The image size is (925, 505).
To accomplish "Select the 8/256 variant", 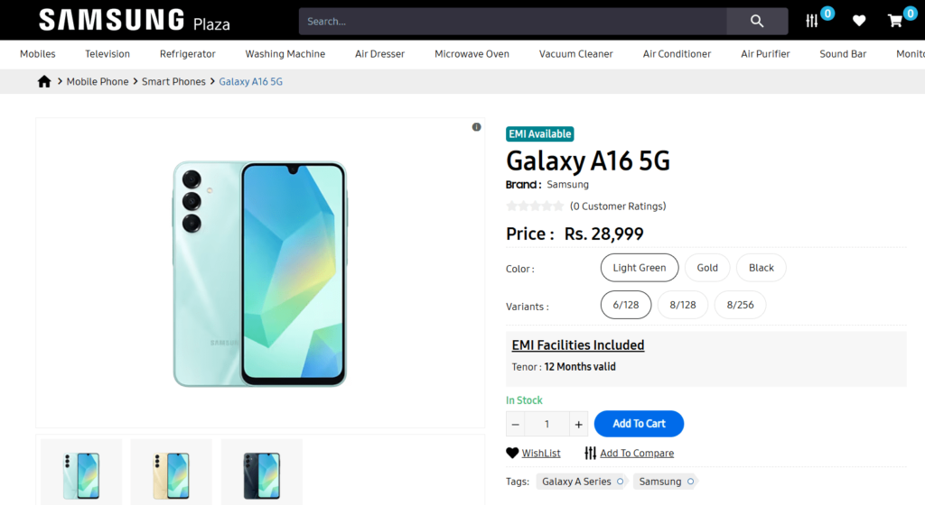I will 740,305.
